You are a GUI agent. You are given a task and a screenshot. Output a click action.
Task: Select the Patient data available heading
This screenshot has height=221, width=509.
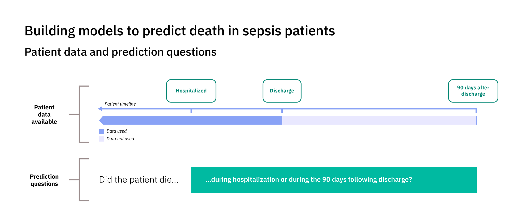(44, 114)
